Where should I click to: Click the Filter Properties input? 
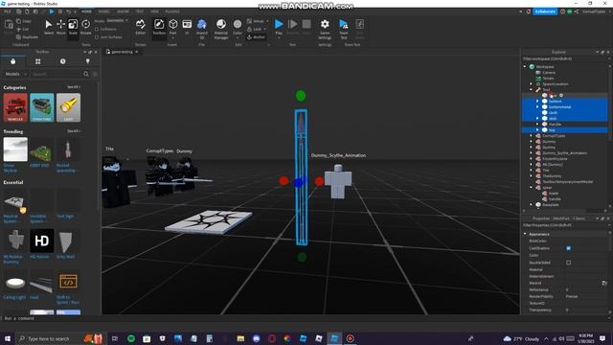tap(564, 225)
